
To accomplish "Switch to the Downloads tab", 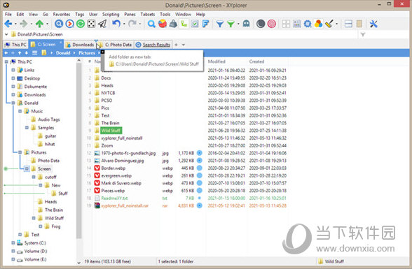I will tap(80, 45).
